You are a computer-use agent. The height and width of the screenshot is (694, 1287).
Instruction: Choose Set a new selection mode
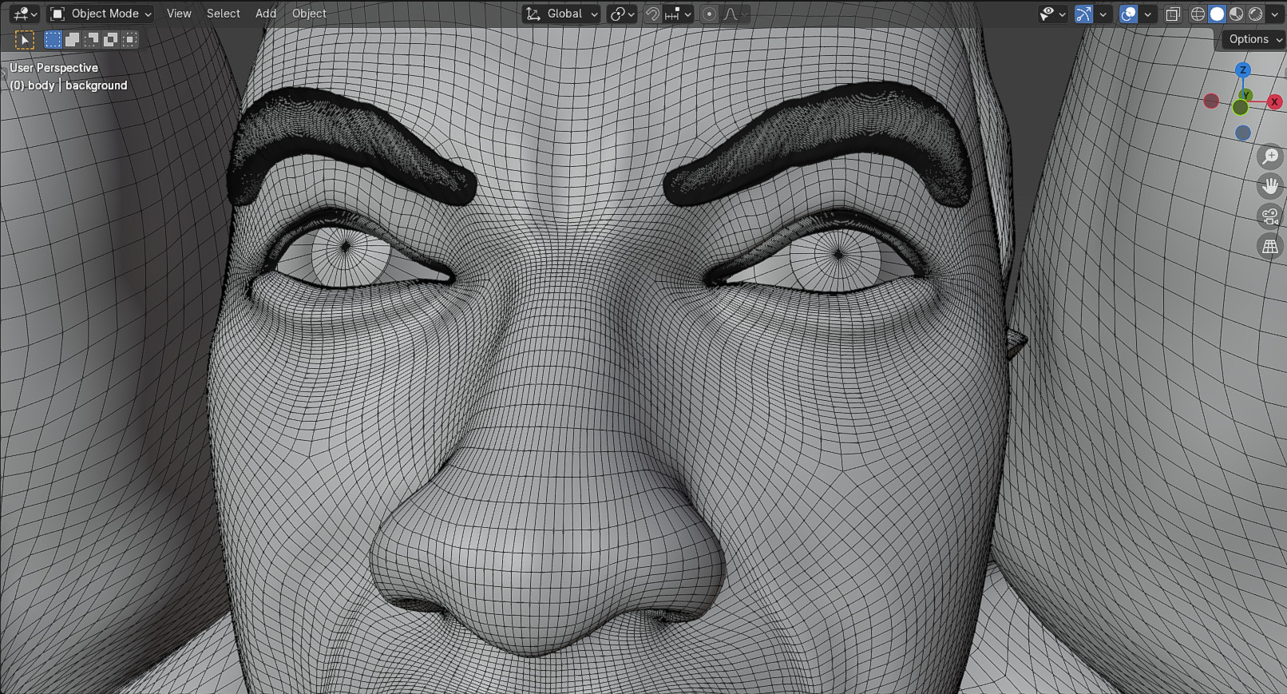pos(53,39)
